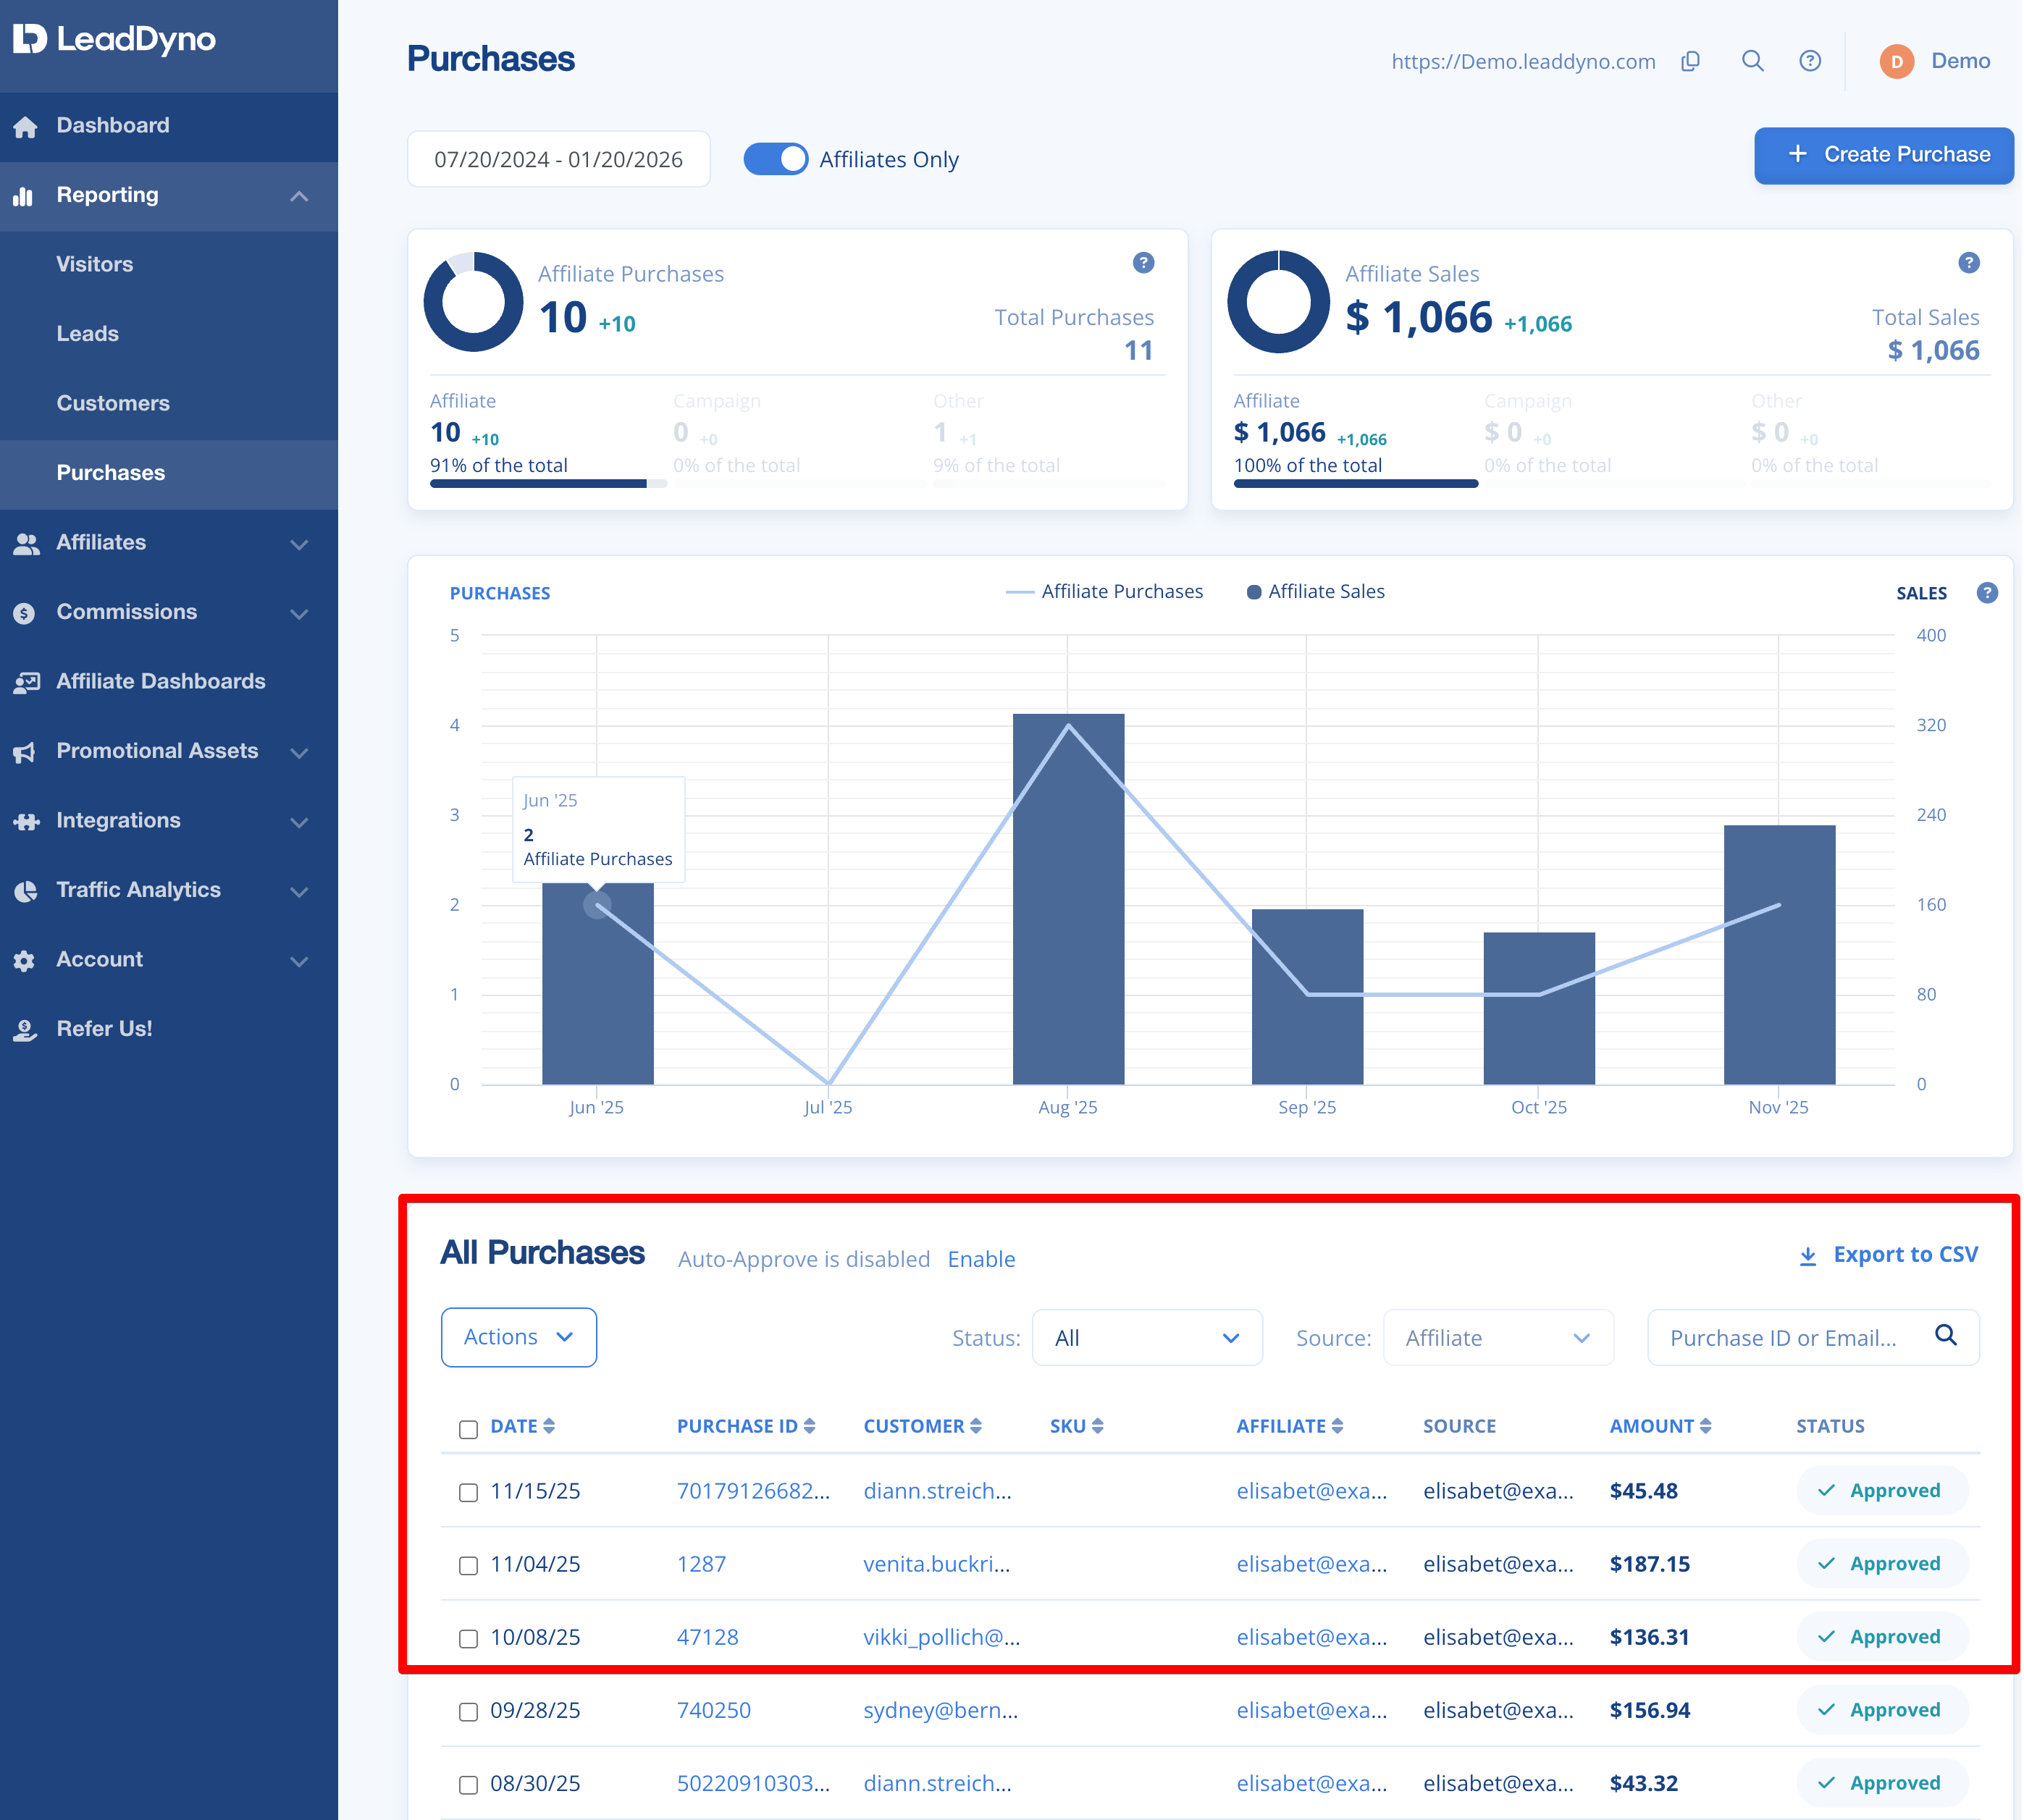Expand the Promotional Assets menu chevron
Viewport: 2024px width, 1820px height.
[299, 752]
